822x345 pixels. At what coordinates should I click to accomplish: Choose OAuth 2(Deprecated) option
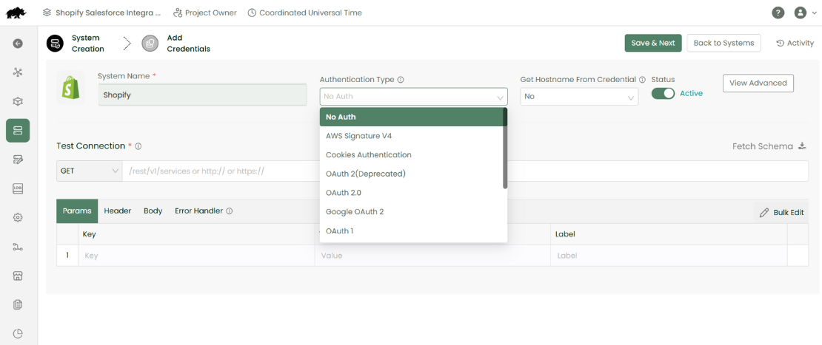[412, 174]
